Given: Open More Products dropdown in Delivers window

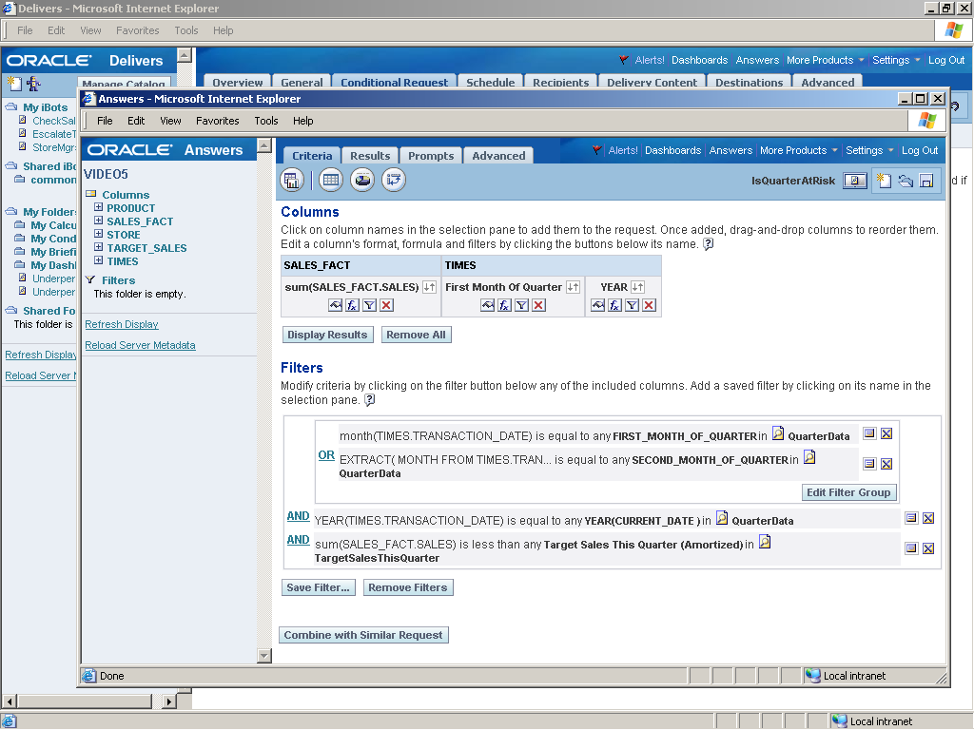Looking at the screenshot, I should (825, 60).
